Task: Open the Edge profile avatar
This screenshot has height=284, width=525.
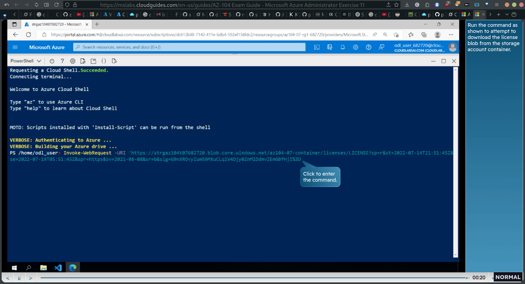Action: point(437,35)
